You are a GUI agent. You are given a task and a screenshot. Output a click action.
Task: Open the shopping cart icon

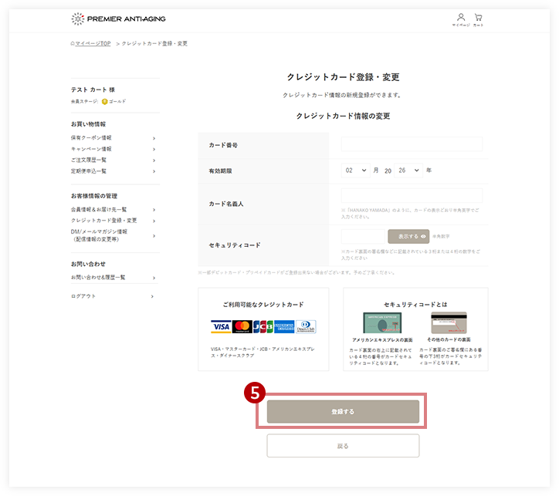pos(479,19)
